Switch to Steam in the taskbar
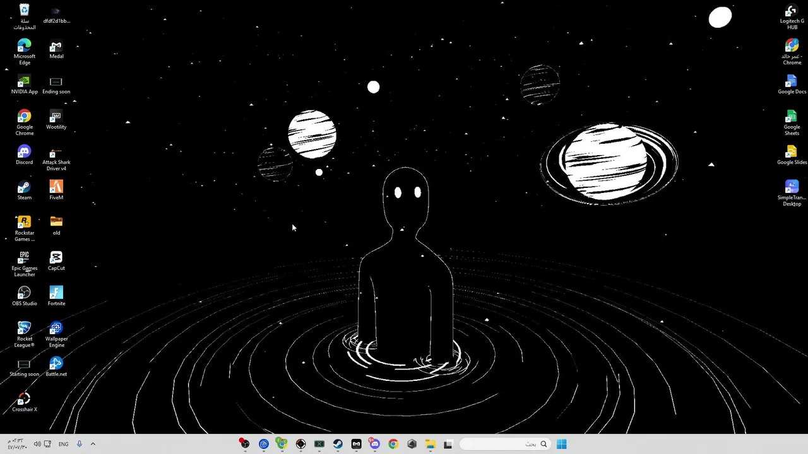808x454 pixels. point(338,444)
